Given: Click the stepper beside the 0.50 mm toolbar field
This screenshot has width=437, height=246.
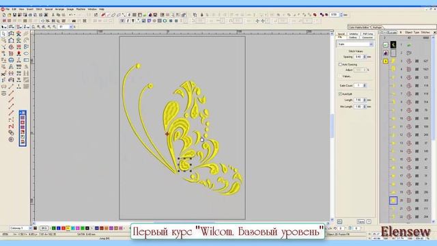Looking at the screenshot, I should [x=341, y=15].
